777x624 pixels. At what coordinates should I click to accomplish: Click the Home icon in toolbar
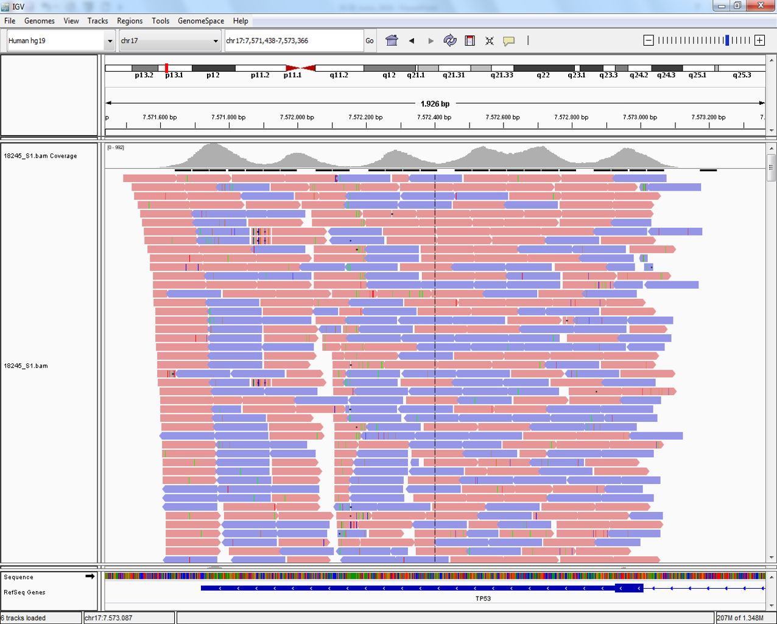[392, 41]
